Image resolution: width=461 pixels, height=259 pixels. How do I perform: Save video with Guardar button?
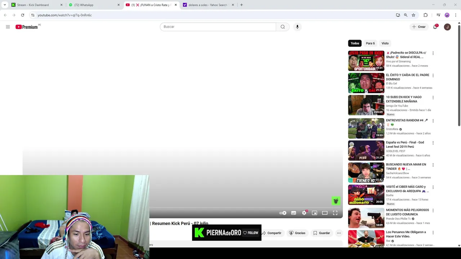click(x=321, y=233)
